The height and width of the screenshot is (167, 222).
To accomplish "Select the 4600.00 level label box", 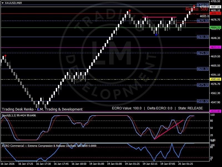I will point(203,69).
